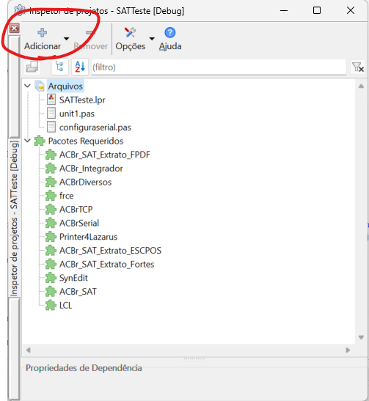Collapse the Arquivos tree node
Viewport: 369px width, 401px height.
(27, 86)
